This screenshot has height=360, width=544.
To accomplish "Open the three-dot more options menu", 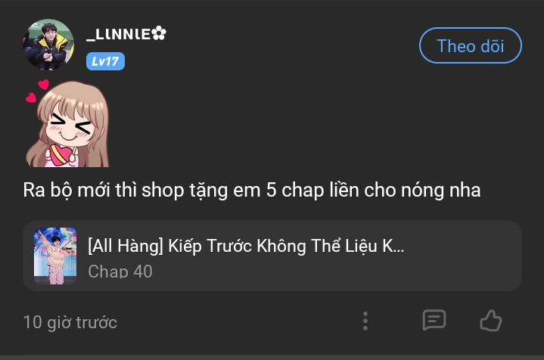I will pos(365,321).
